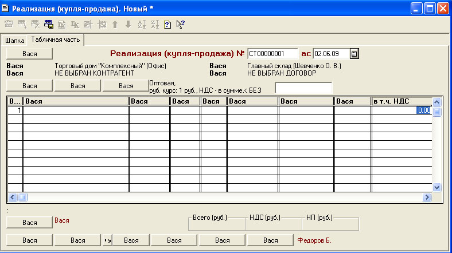Click the horizontal scrollbar thumb in the table
The width and height of the screenshot is (452, 253).
(23, 197)
